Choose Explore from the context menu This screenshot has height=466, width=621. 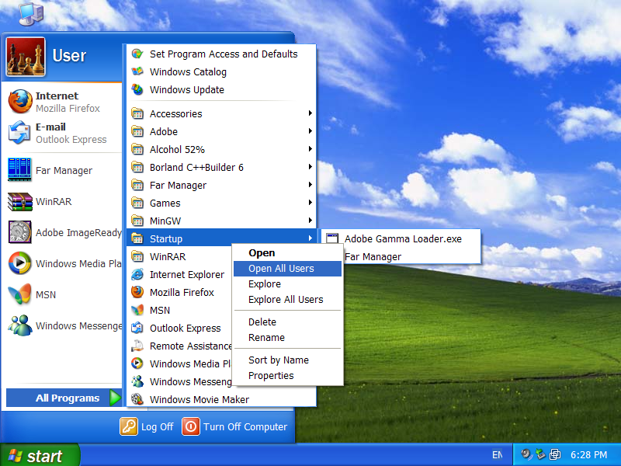click(287, 283)
